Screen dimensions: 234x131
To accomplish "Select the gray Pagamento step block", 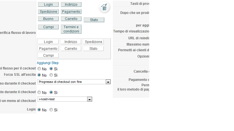I will (71, 12).
